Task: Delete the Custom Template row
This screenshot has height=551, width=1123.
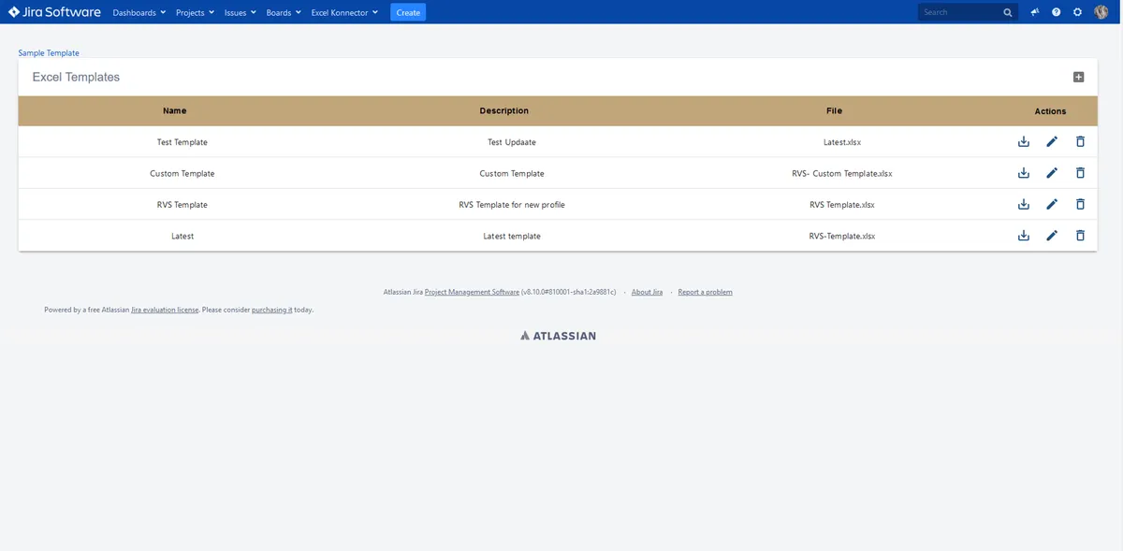Action: 1080,173
